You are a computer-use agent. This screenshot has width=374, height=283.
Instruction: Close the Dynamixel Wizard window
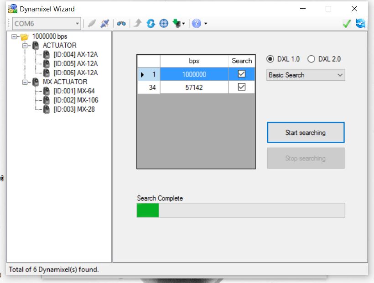pos(354,9)
